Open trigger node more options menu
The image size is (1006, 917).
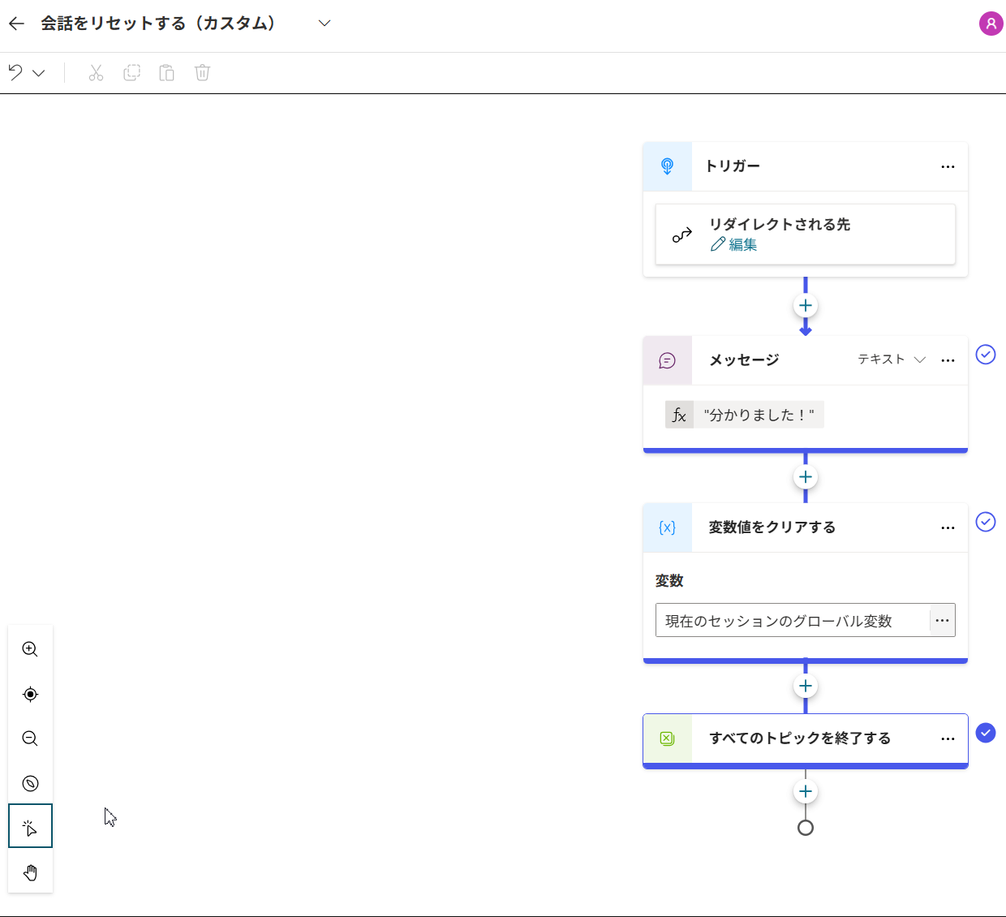click(948, 166)
